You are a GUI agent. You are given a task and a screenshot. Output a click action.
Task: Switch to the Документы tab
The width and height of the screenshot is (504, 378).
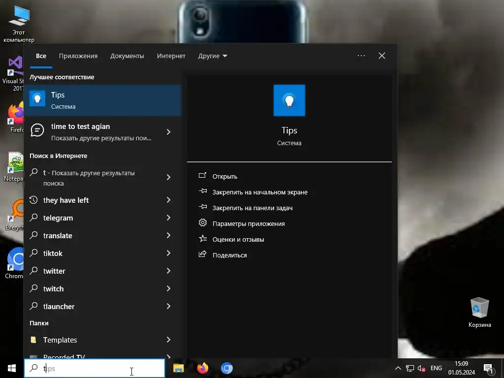pos(127,56)
